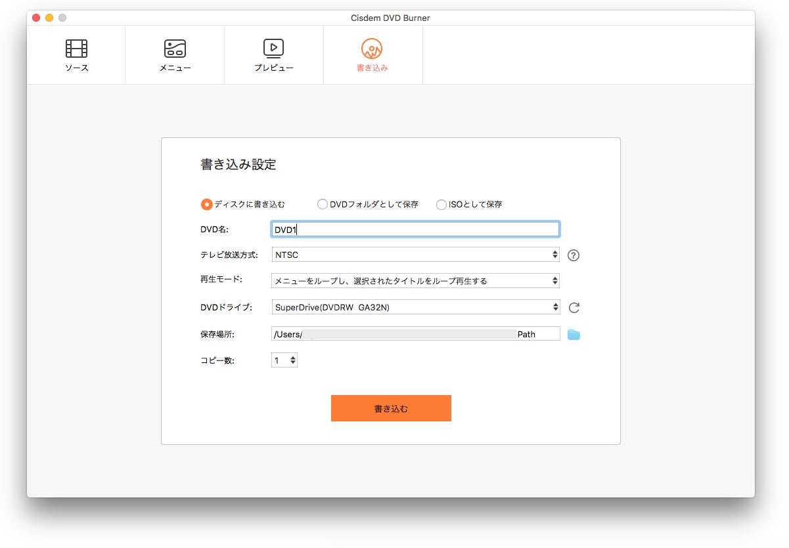
Task: Click the 再生モード: label
Action: point(221,280)
